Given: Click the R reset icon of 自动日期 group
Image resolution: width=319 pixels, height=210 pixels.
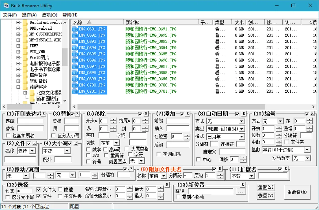Looking at the screenshot, I should pos(244,114).
